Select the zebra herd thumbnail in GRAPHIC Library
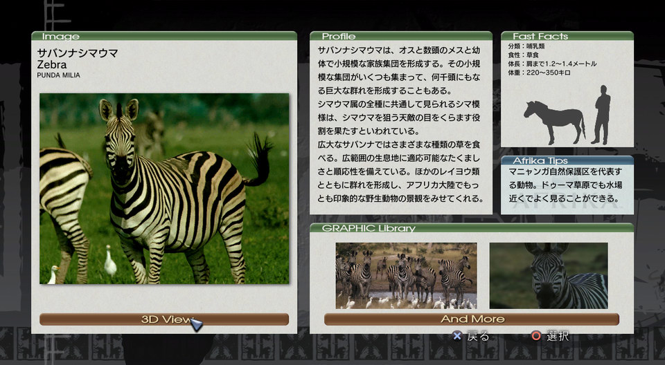Viewport: 665px width, 365px height. [x=406, y=275]
